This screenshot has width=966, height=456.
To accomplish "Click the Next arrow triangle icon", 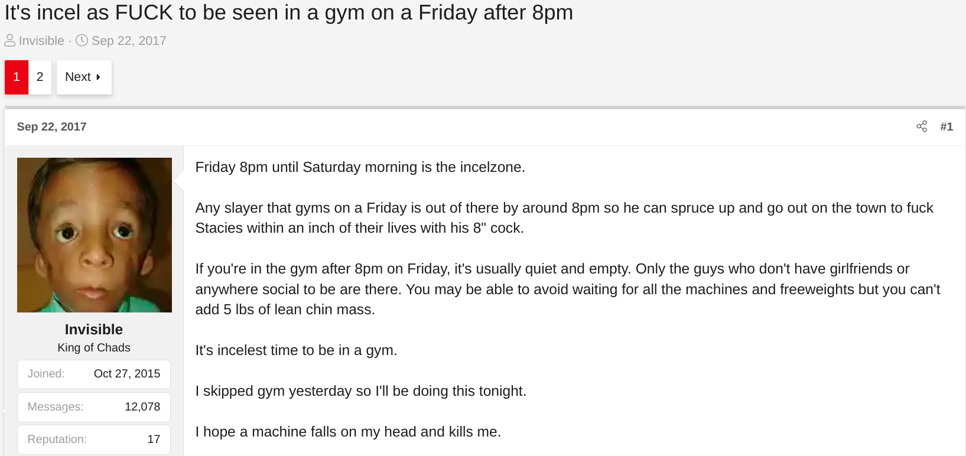I will [98, 77].
